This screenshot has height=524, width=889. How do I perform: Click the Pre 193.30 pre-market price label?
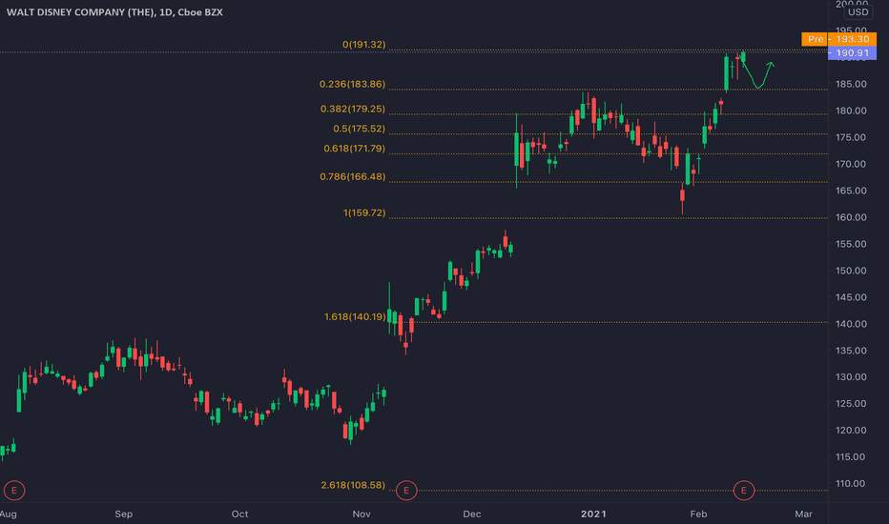(838, 39)
